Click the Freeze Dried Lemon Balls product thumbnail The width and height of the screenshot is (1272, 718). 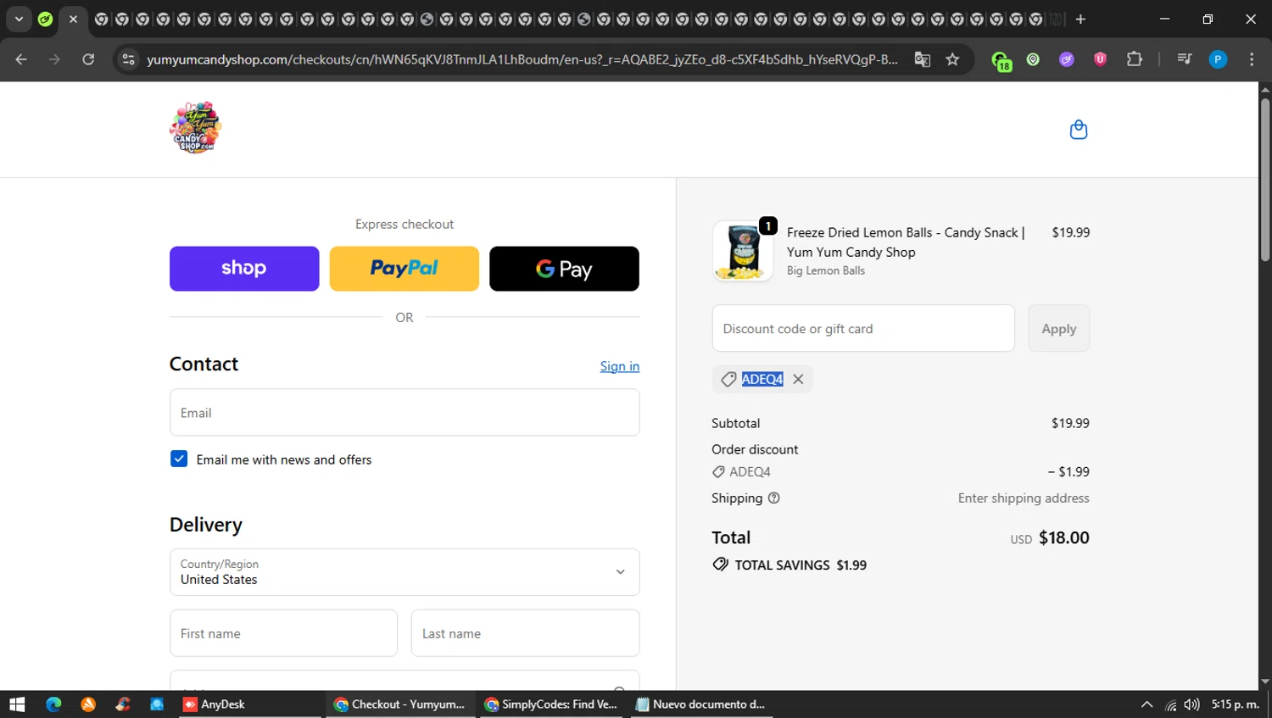[743, 251]
